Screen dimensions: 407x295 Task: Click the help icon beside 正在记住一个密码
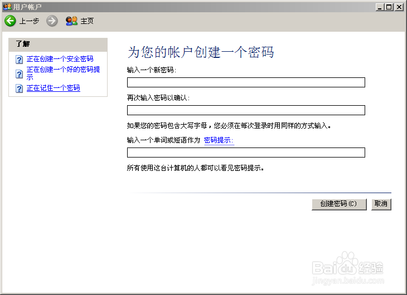click(x=19, y=88)
